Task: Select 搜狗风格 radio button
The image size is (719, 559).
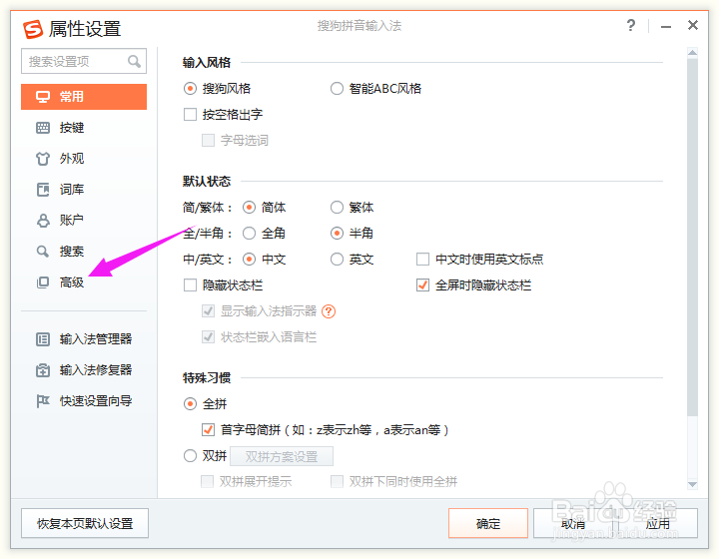Action: (x=190, y=89)
